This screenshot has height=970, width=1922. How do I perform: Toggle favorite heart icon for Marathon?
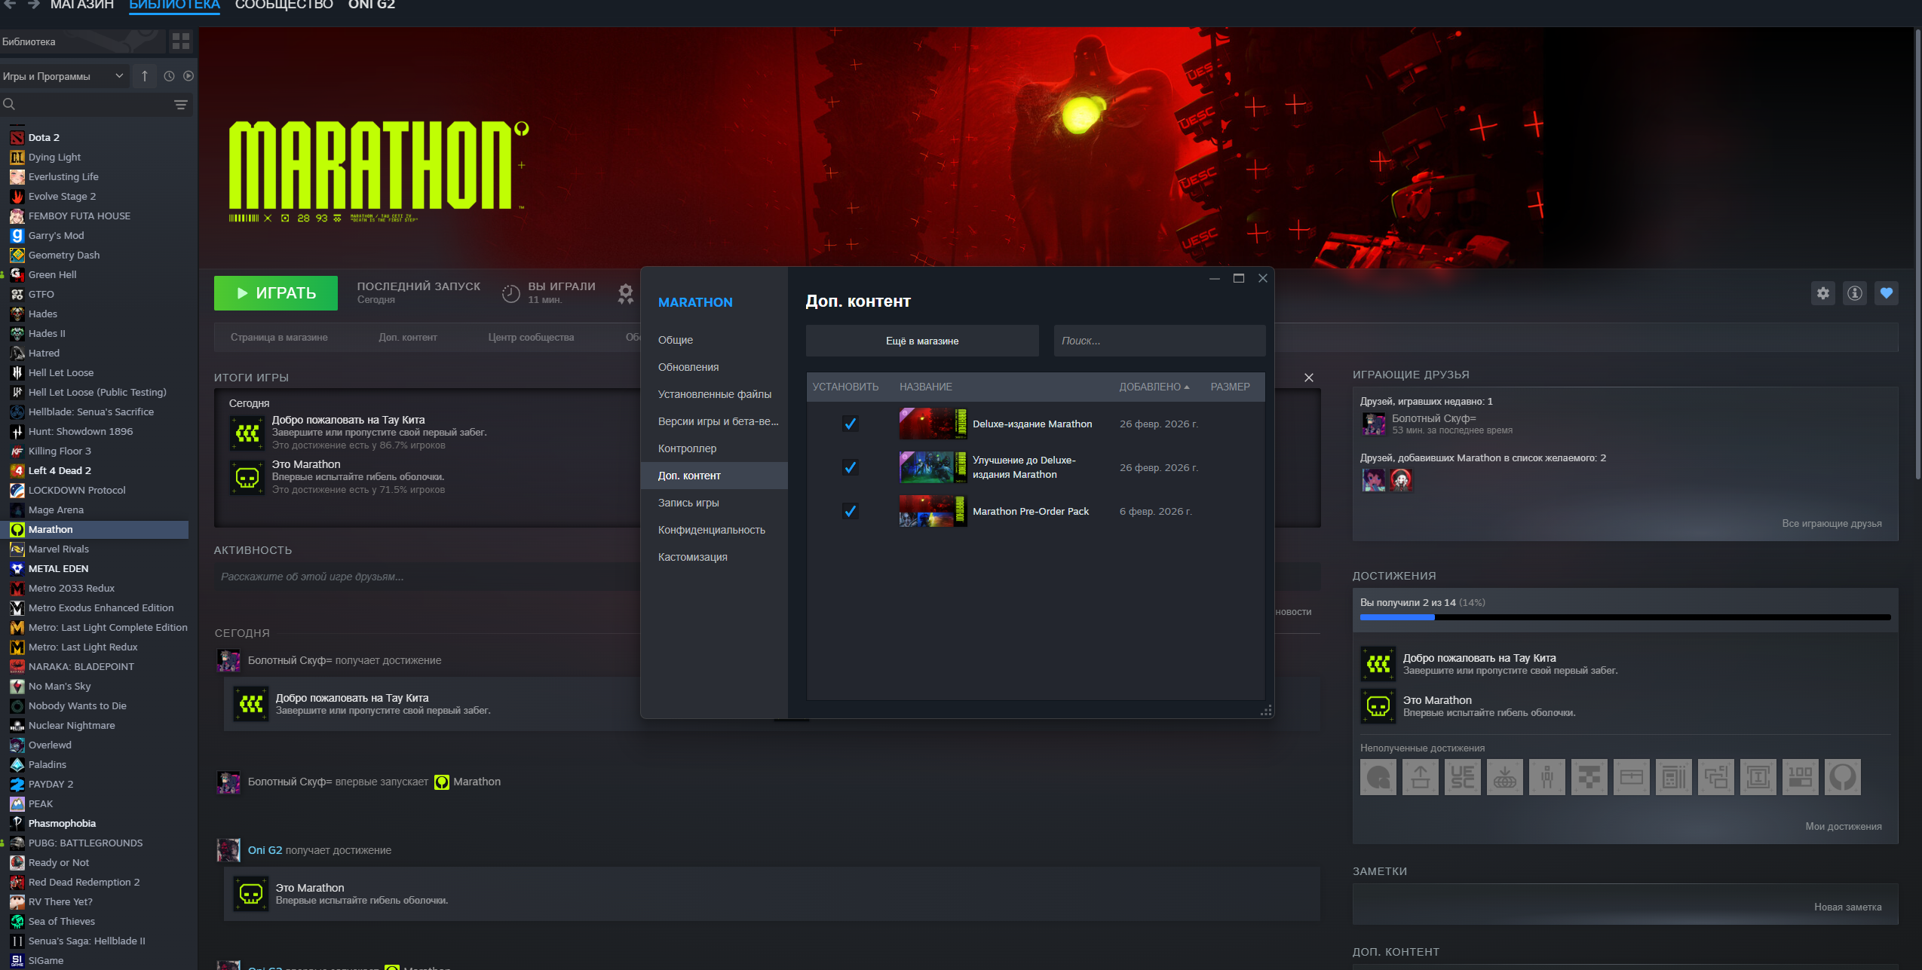coord(1886,293)
